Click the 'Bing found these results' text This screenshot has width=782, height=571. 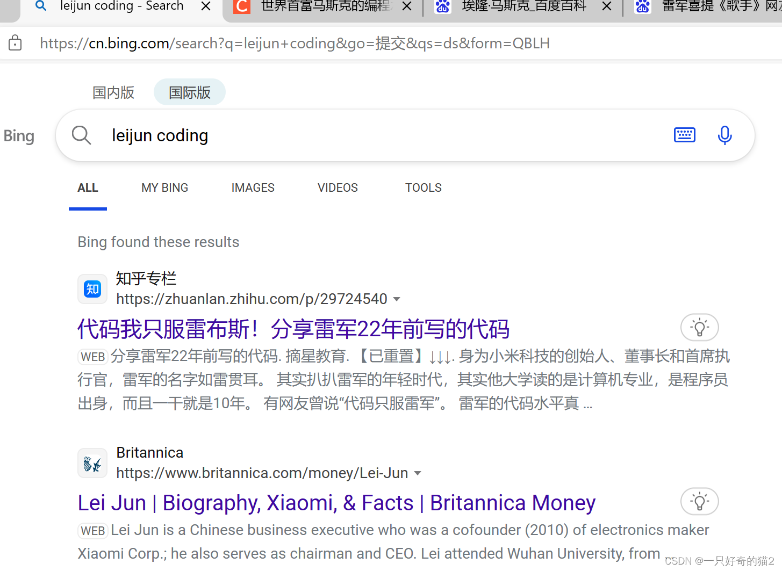pos(159,242)
